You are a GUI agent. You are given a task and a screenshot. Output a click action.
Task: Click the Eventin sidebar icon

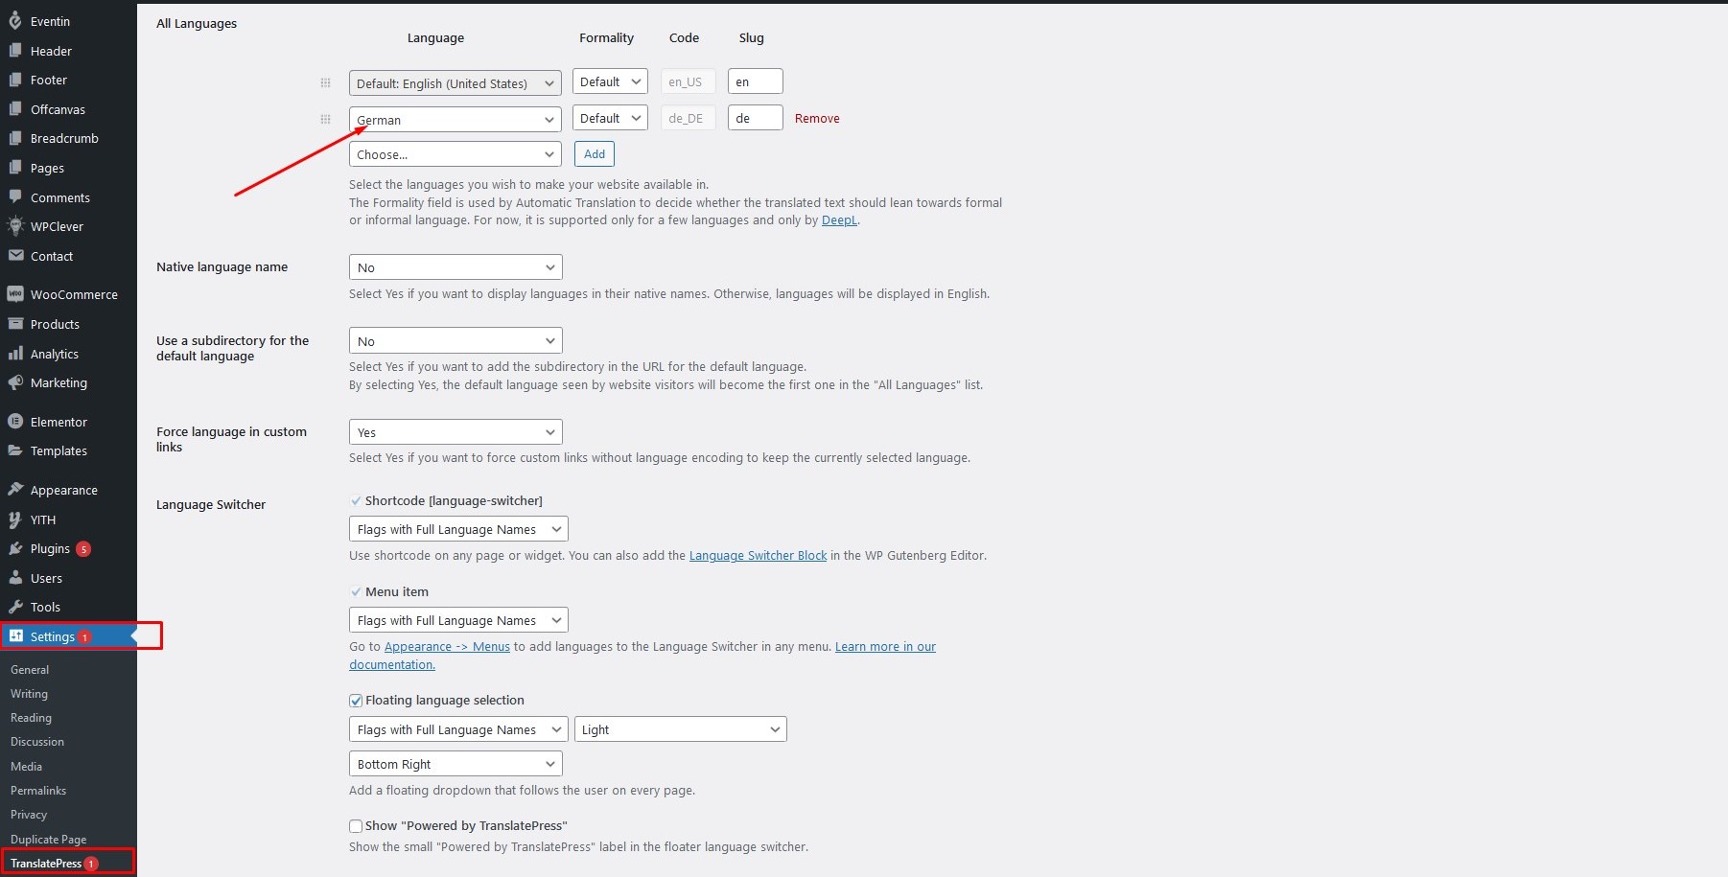click(14, 20)
